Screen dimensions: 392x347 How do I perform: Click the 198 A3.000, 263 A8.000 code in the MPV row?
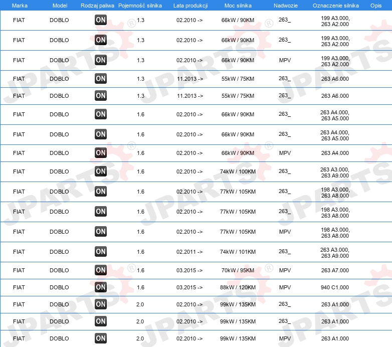click(335, 233)
